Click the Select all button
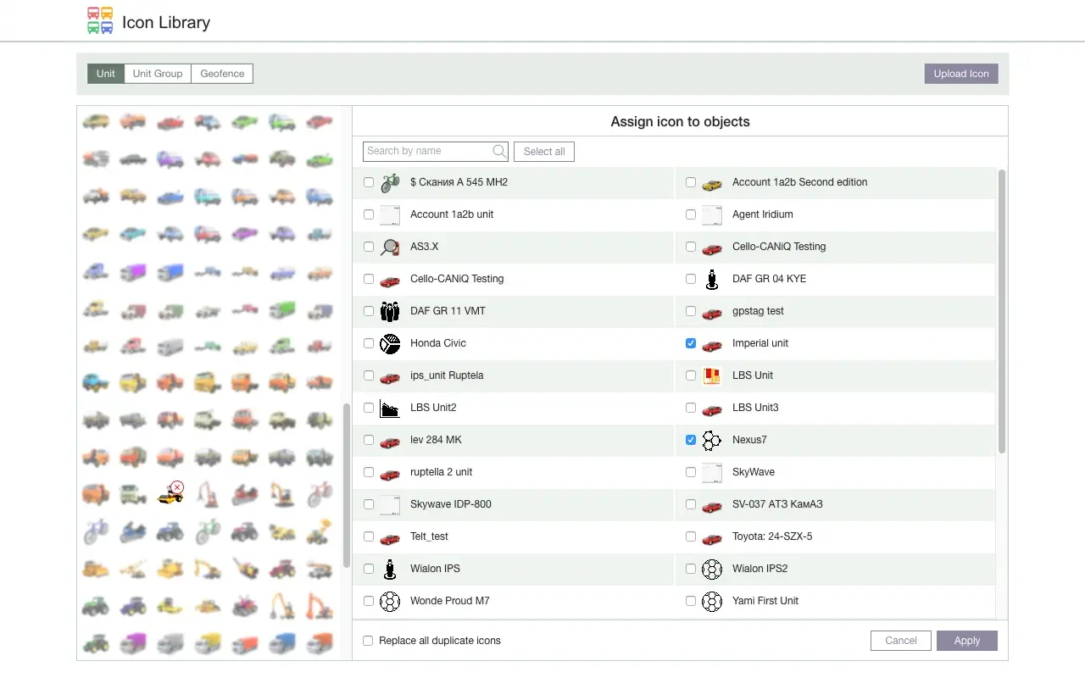Viewport: 1085px width, 678px height. pyautogui.click(x=544, y=152)
